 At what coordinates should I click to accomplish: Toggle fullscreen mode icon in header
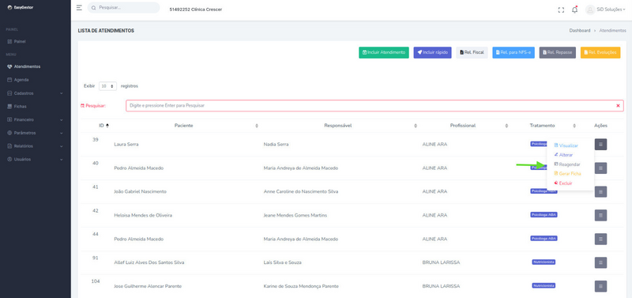[x=561, y=10]
